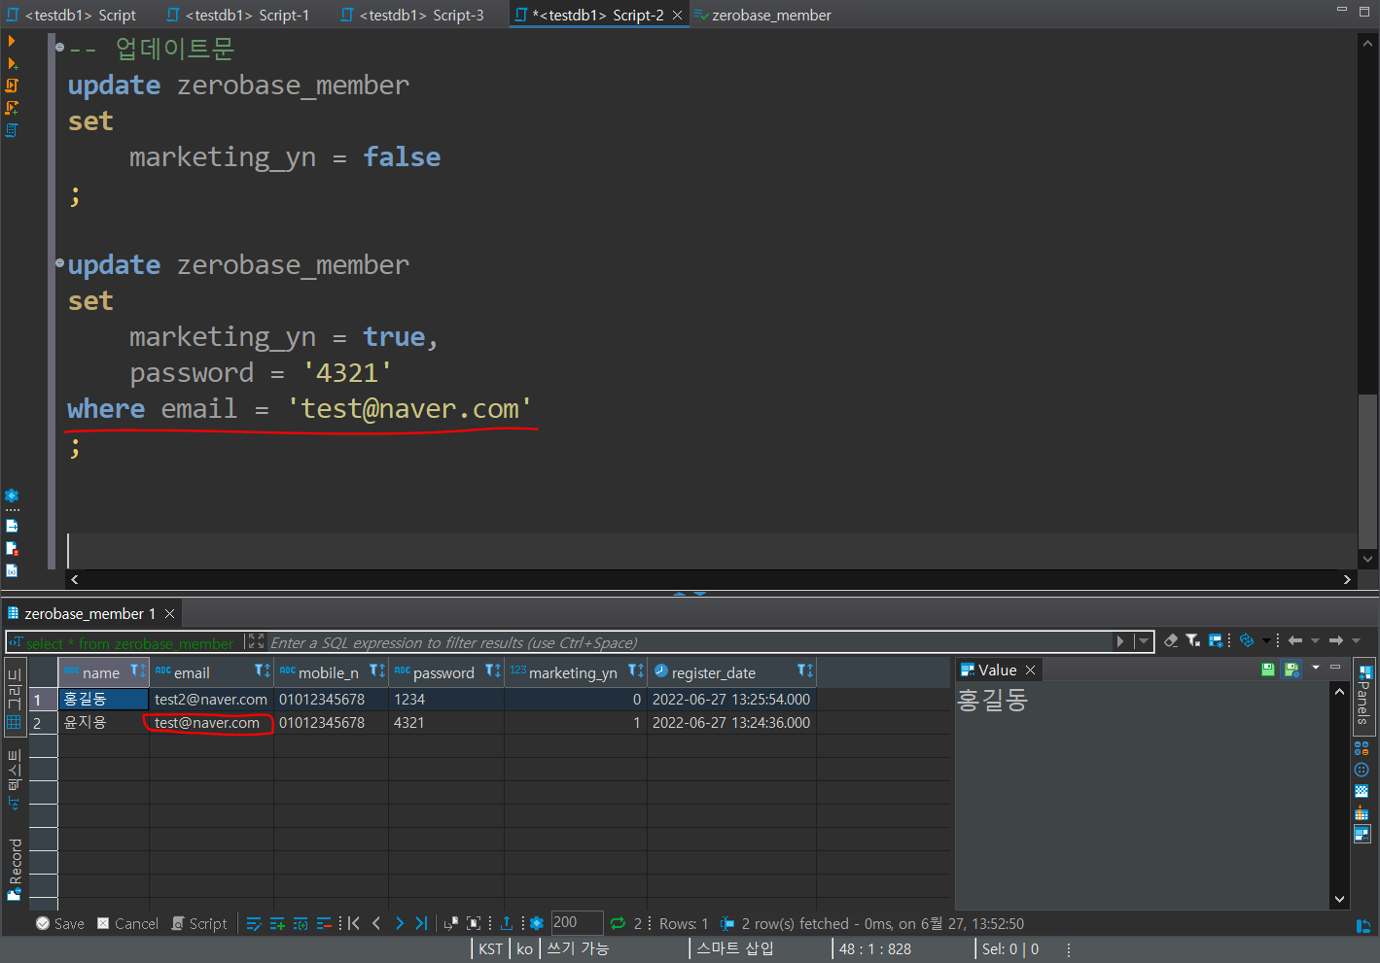Image resolution: width=1380 pixels, height=963 pixels.
Task: Open custom filter funnel icon
Action: click(x=1192, y=640)
